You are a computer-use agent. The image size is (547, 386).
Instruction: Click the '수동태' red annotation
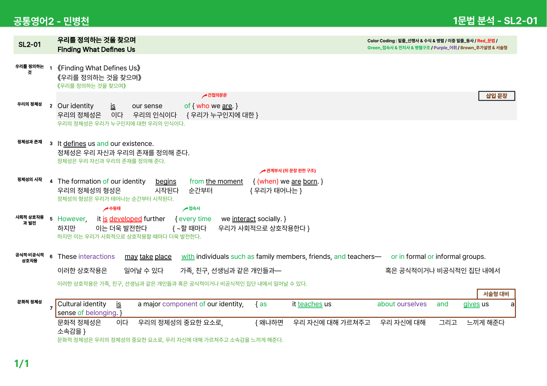(x=115, y=208)
